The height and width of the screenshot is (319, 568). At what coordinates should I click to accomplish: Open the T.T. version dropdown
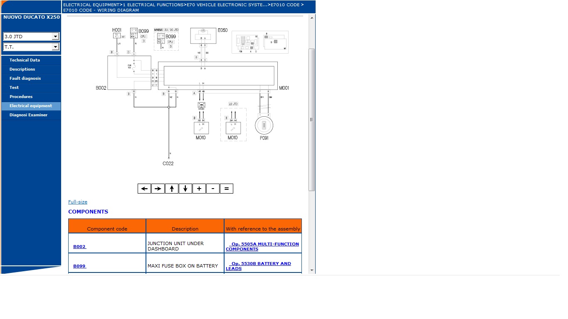click(x=55, y=47)
